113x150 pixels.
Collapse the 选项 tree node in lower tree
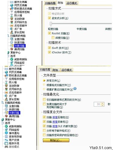click(x=3, y=123)
